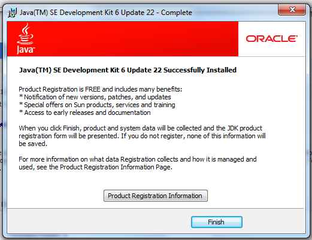Click "Access to early releases" bullet
This screenshot has height=240, width=312.
(85, 113)
